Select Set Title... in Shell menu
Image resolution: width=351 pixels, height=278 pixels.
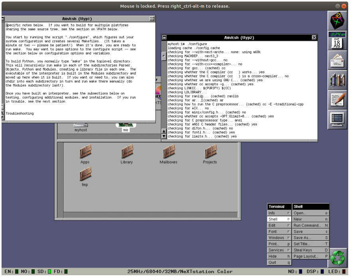pyautogui.click(x=311, y=244)
